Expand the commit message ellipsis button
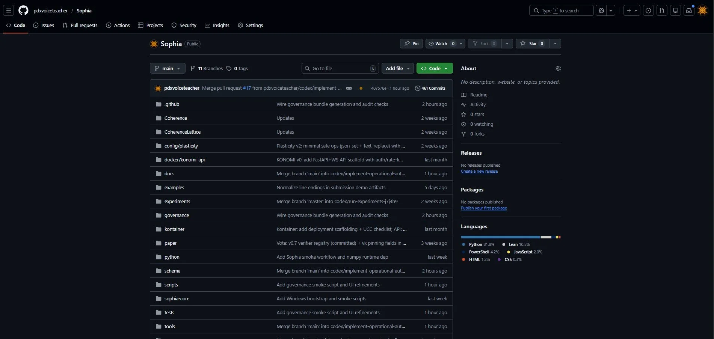The height and width of the screenshot is (339, 714). tap(349, 88)
